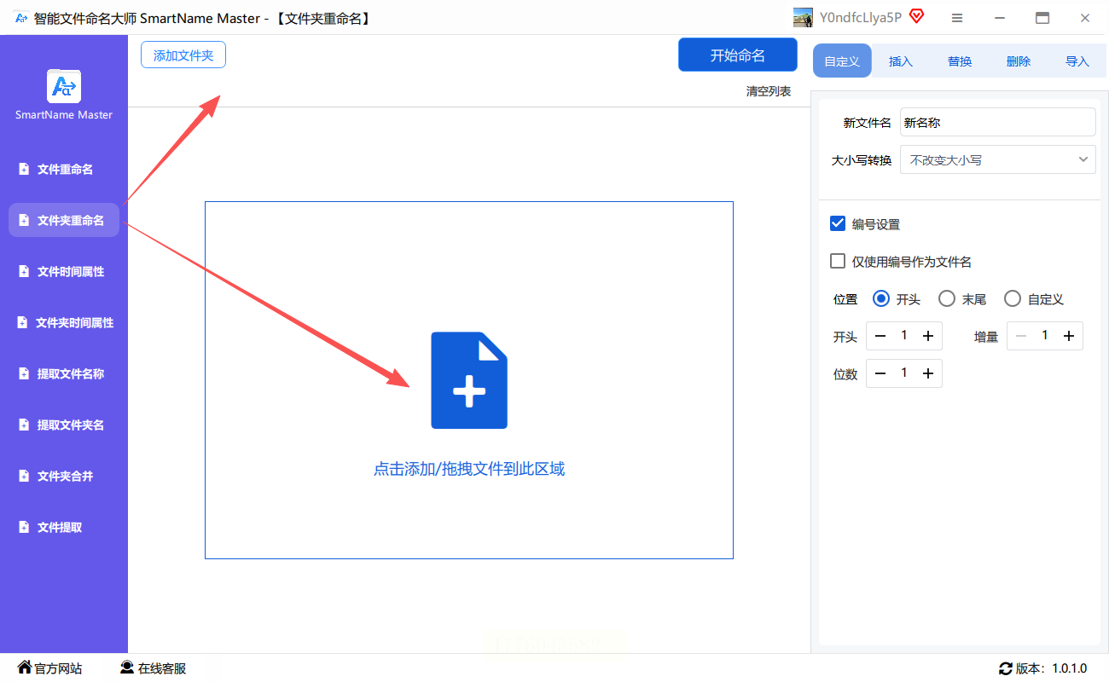Click the 官方网站 home icon
Viewport: 1109px width, 682px height.
tap(25, 668)
